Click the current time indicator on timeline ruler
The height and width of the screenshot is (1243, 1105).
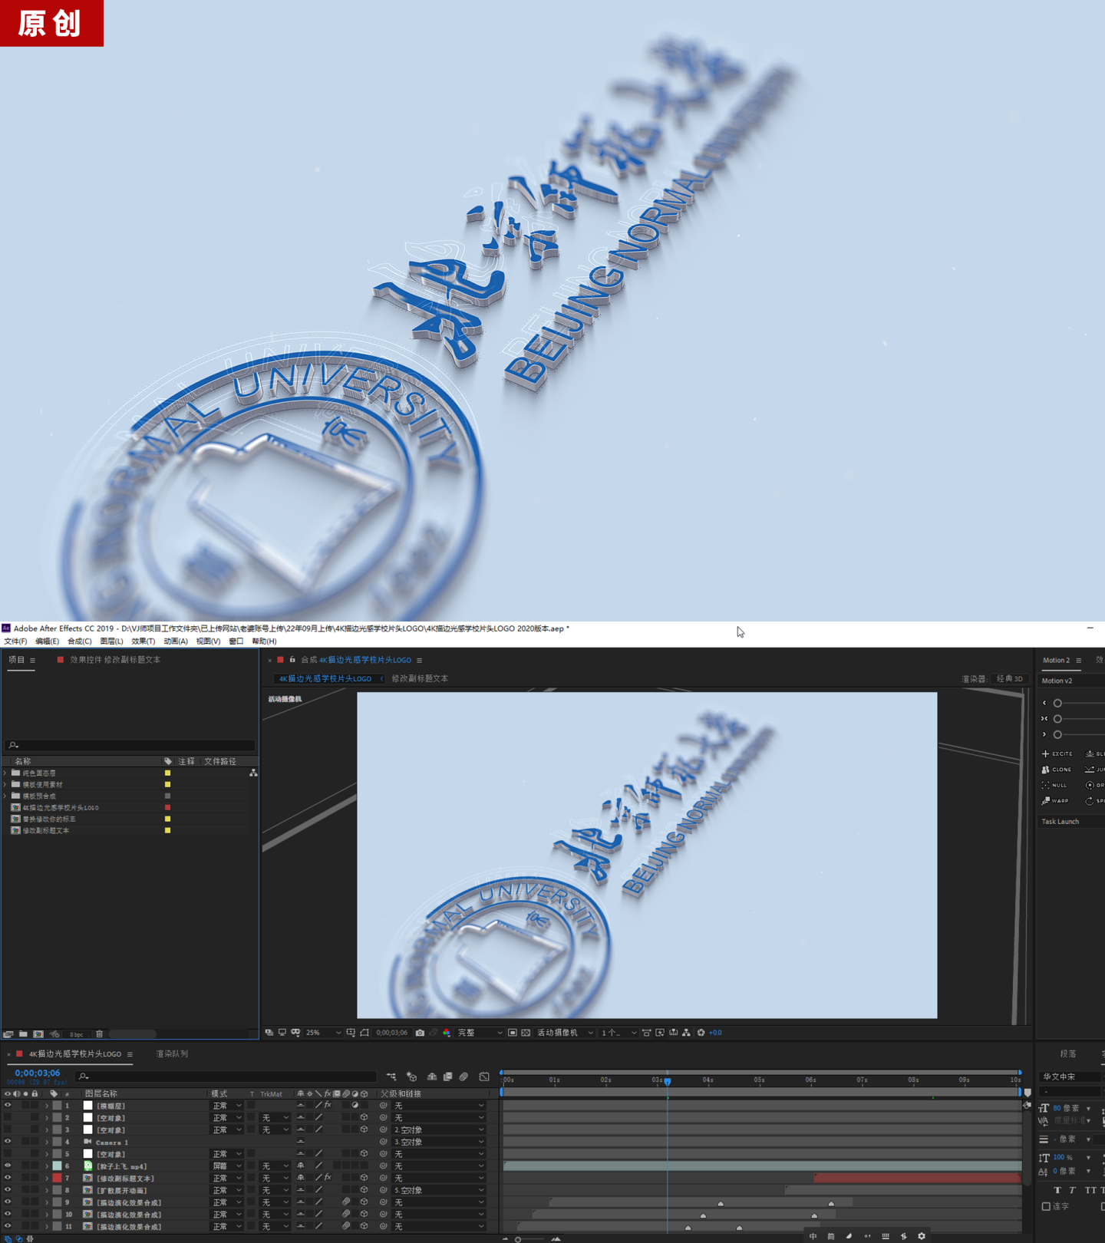point(668,1081)
